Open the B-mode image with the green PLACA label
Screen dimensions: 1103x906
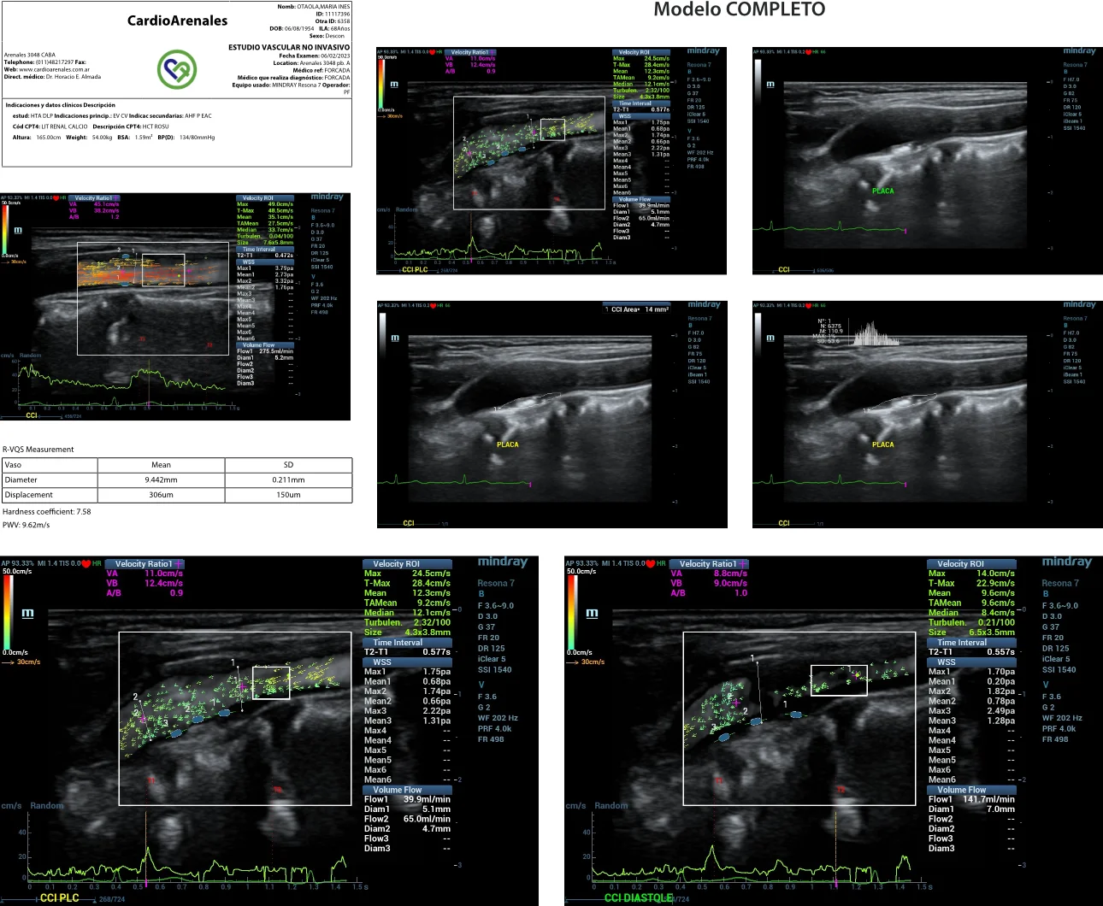pyautogui.click(x=927, y=161)
